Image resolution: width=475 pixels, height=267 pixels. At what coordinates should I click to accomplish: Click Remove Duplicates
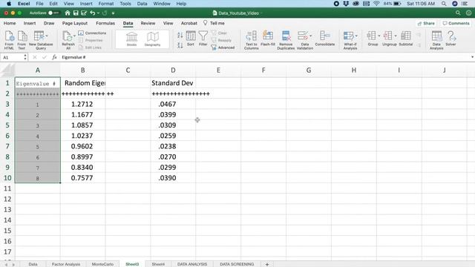tap(286, 39)
